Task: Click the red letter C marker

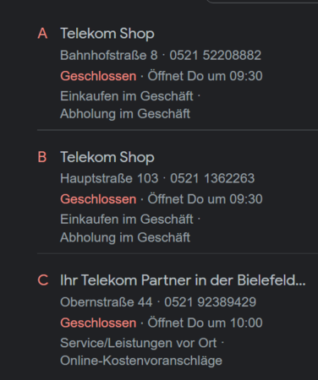Action: coord(43,280)
